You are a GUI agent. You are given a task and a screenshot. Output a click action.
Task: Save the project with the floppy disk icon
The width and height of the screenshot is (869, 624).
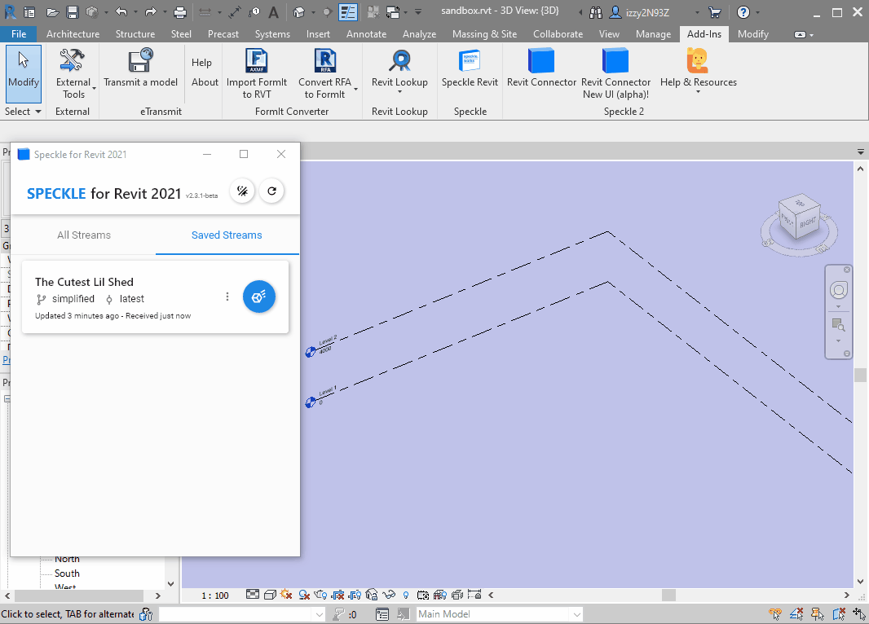pos(72,11)
